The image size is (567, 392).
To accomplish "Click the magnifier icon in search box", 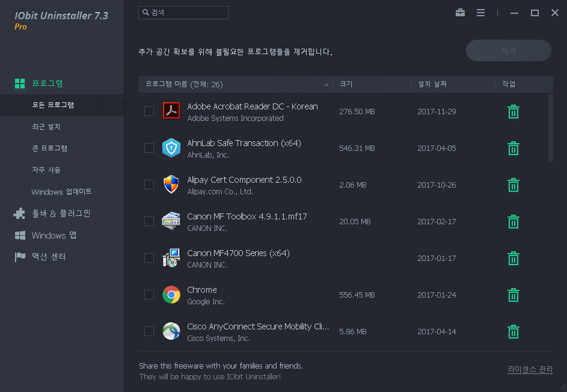I will tap(146, 12).
